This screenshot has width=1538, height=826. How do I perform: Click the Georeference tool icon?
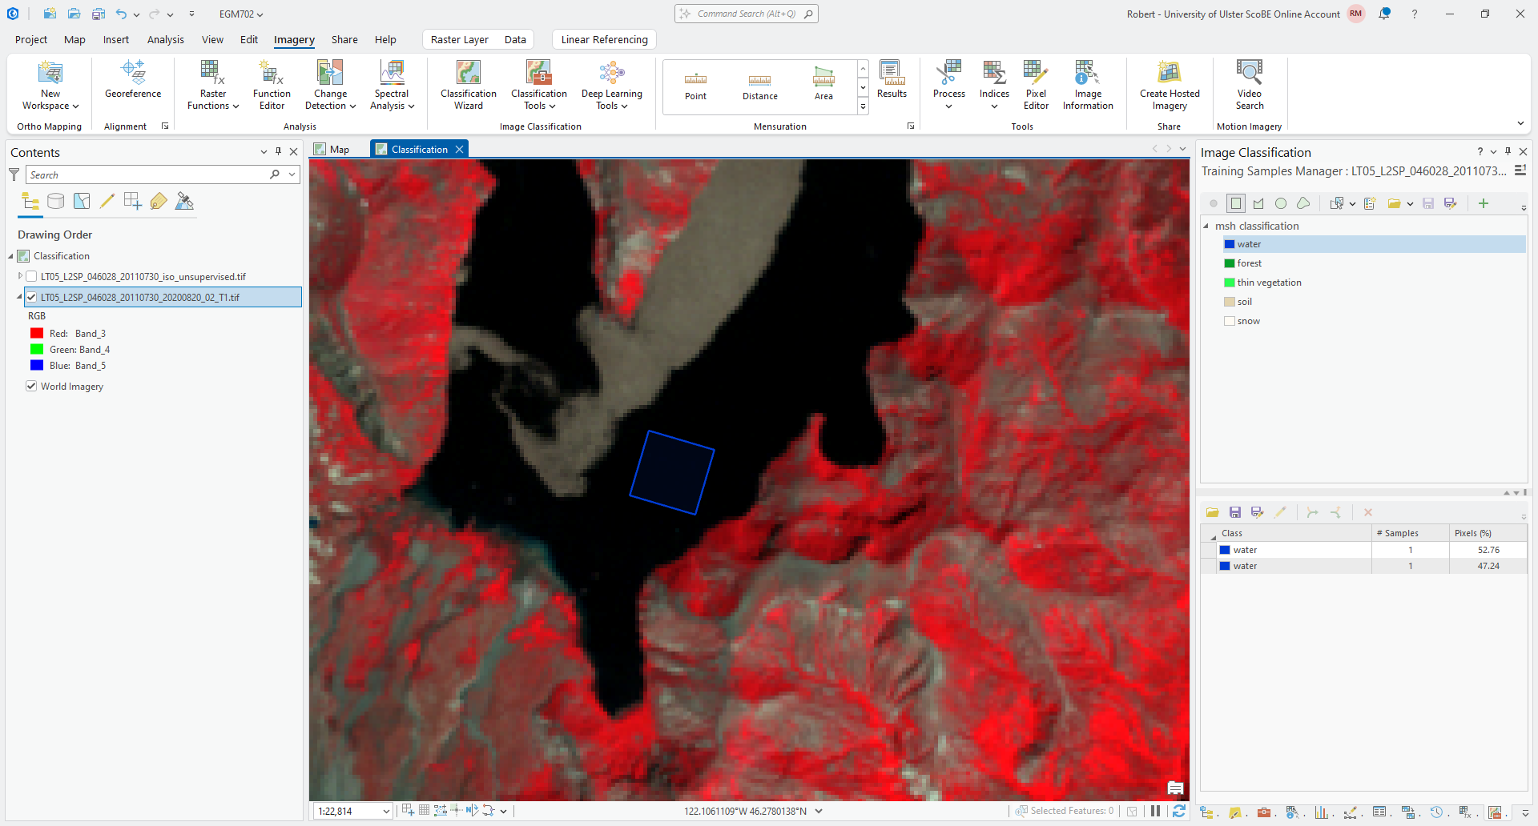tap(133, 74)
